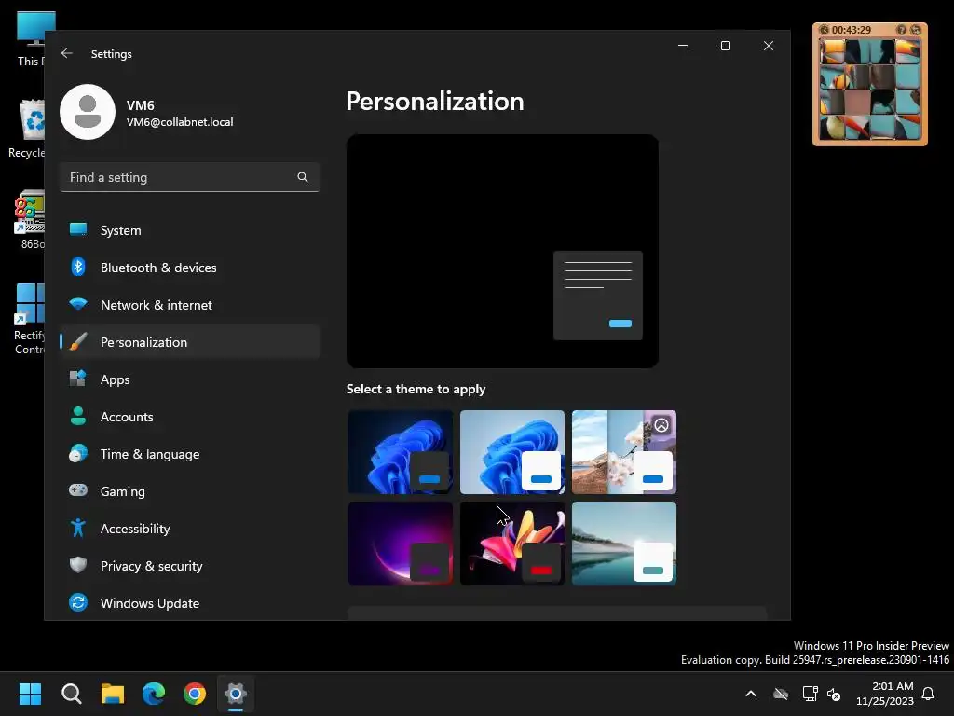The height and width of the screenshot is (716, 954).
Task: Close the Settings window
Action: click(x=769, y=46)
